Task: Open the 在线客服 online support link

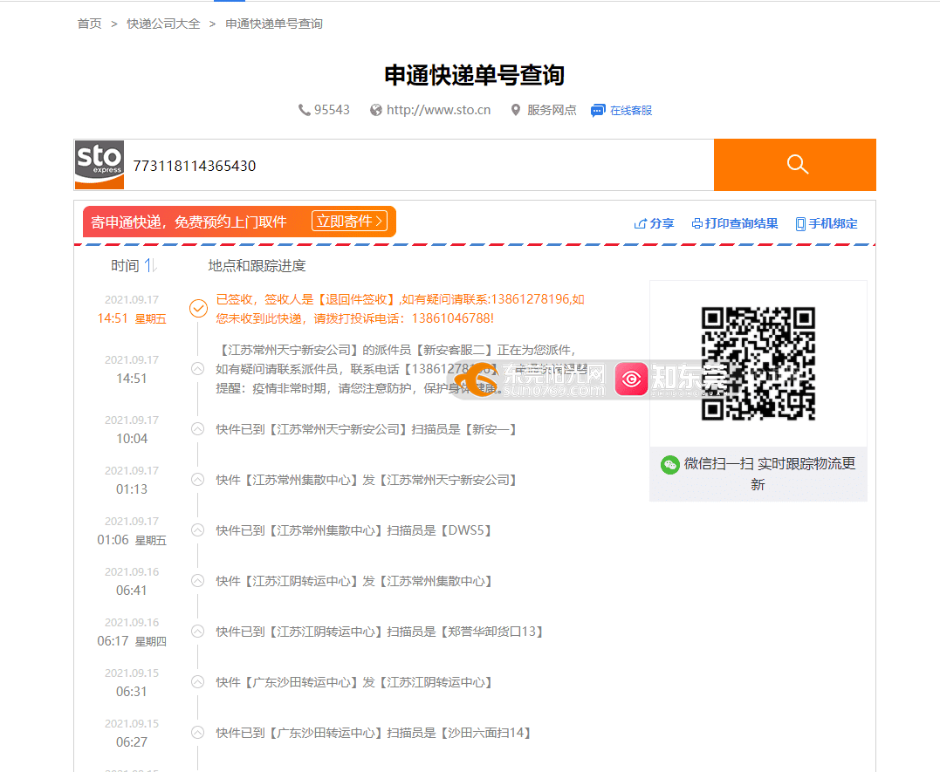Action: click(x=631, y=110)
